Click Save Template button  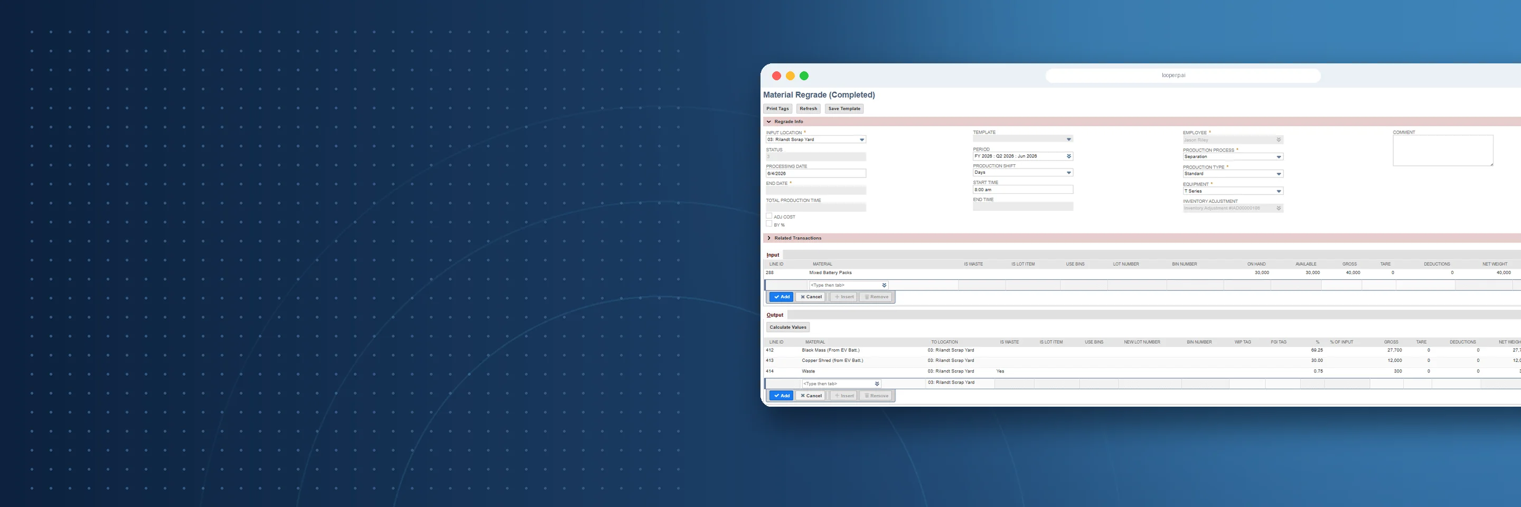[844, 109]
